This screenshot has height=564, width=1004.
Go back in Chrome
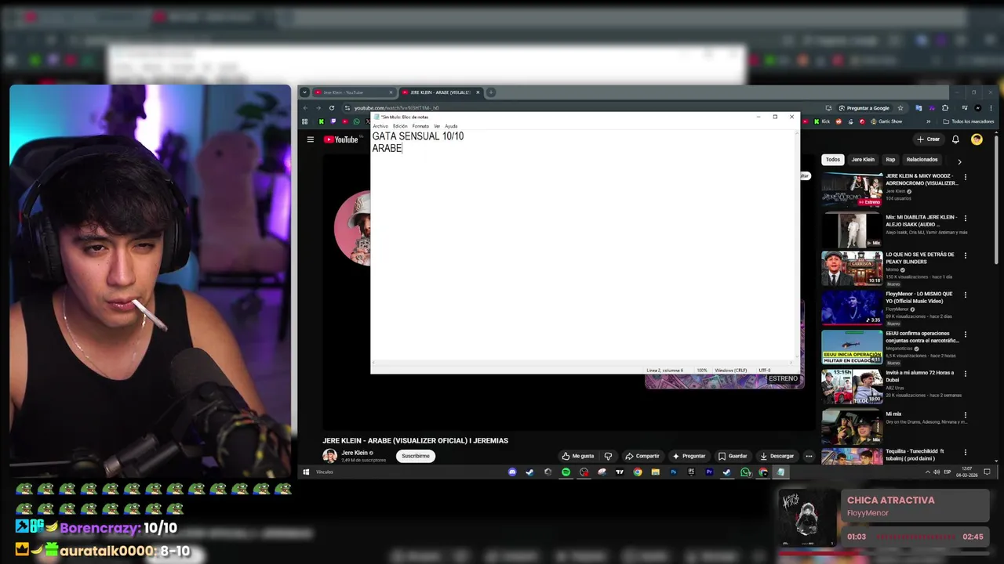tap(306, 108)
